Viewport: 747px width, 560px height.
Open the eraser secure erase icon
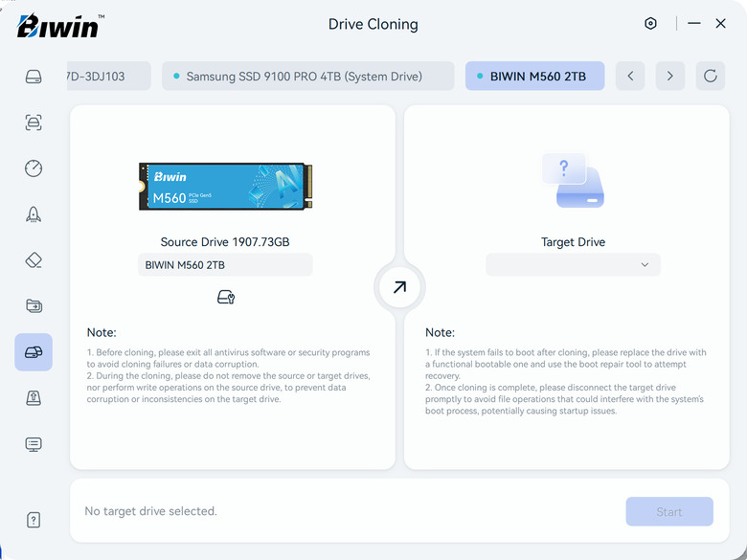pos(34,260)
